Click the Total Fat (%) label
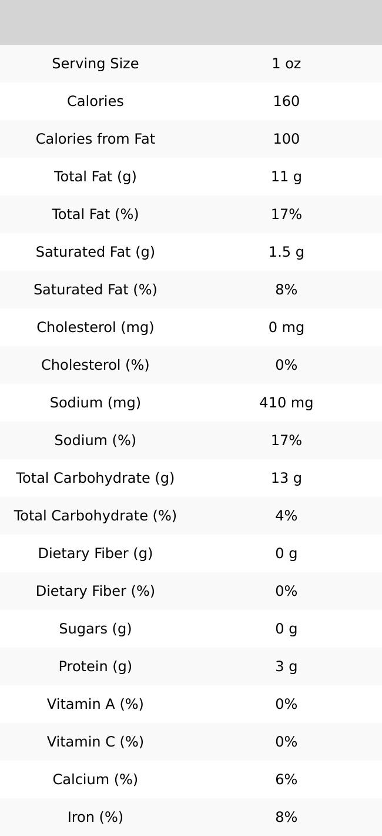Image resolution: width=382 pixels, height=836 pixels. (x=95, y=214)
